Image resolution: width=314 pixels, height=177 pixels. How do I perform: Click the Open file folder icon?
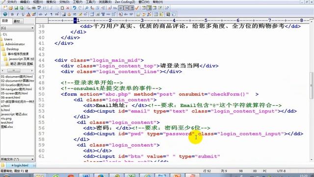[x=11, y=8]
